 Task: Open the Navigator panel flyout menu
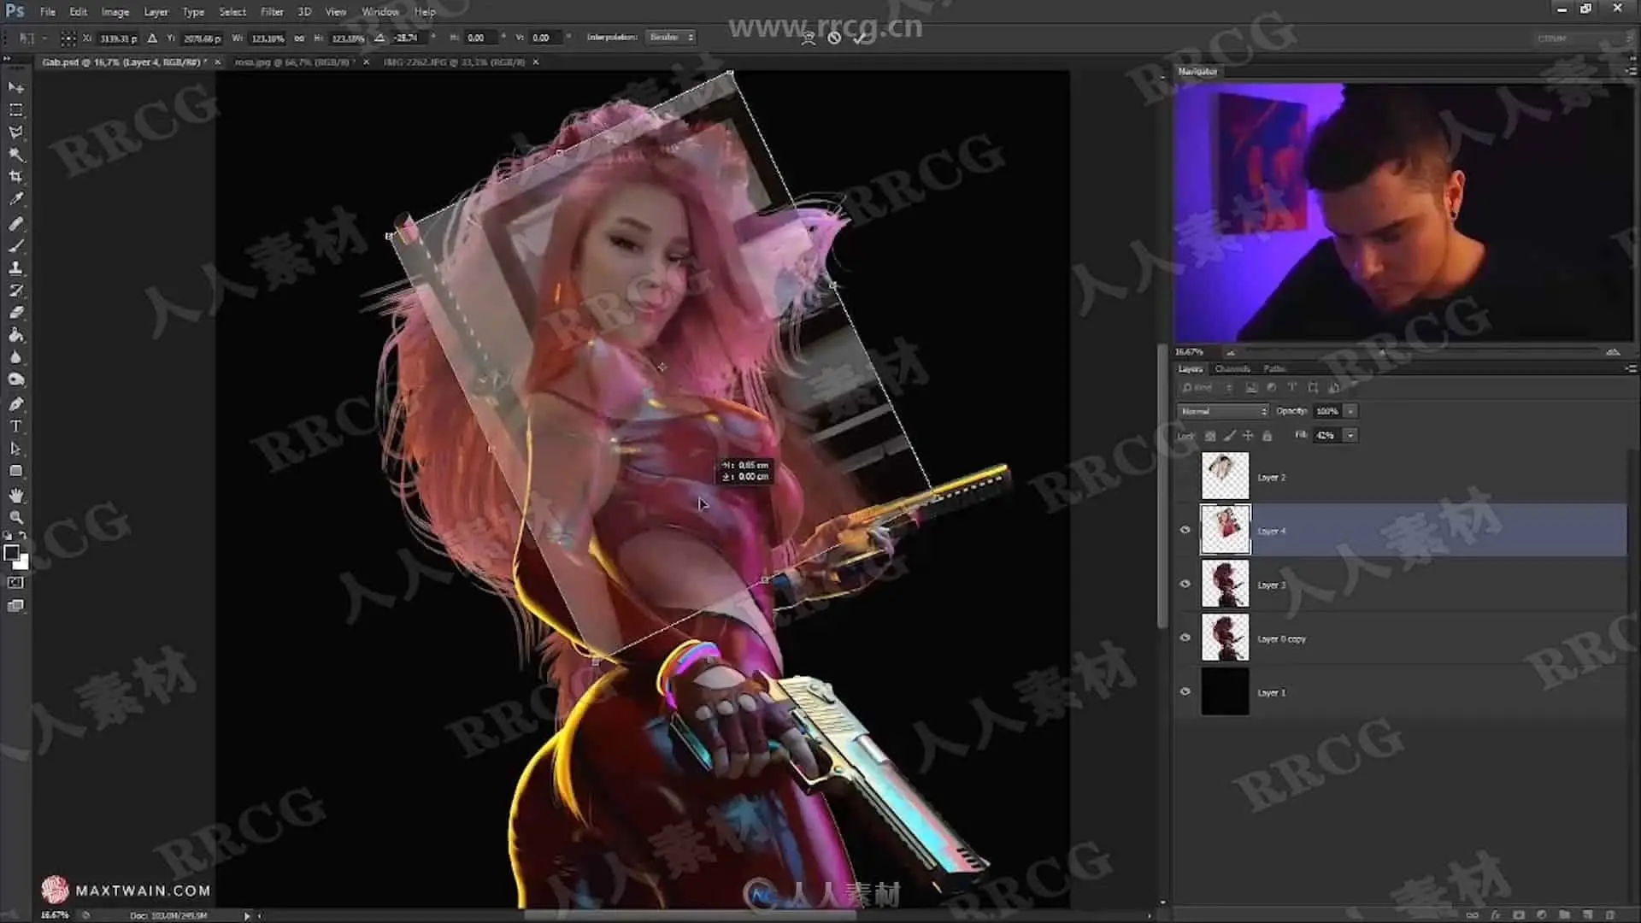point(1631,72)
